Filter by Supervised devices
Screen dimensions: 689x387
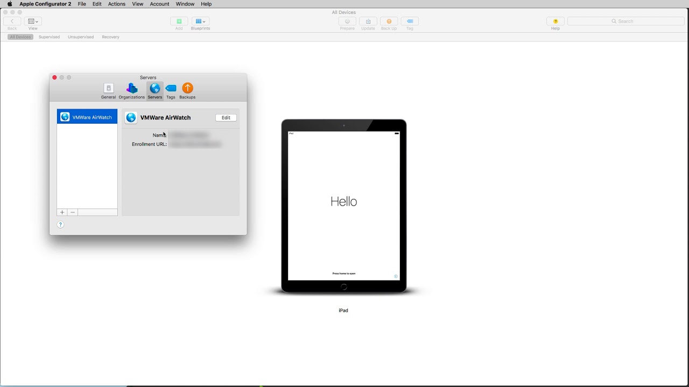(x=49, y=37)
